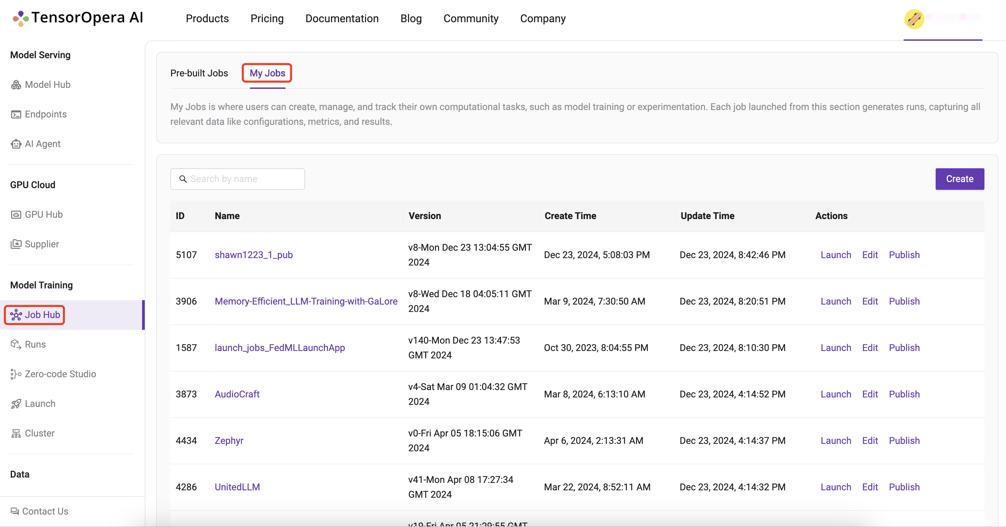Open the UnitedLLM job
This screenshot has width=1006, height=527.
(237, 487)
